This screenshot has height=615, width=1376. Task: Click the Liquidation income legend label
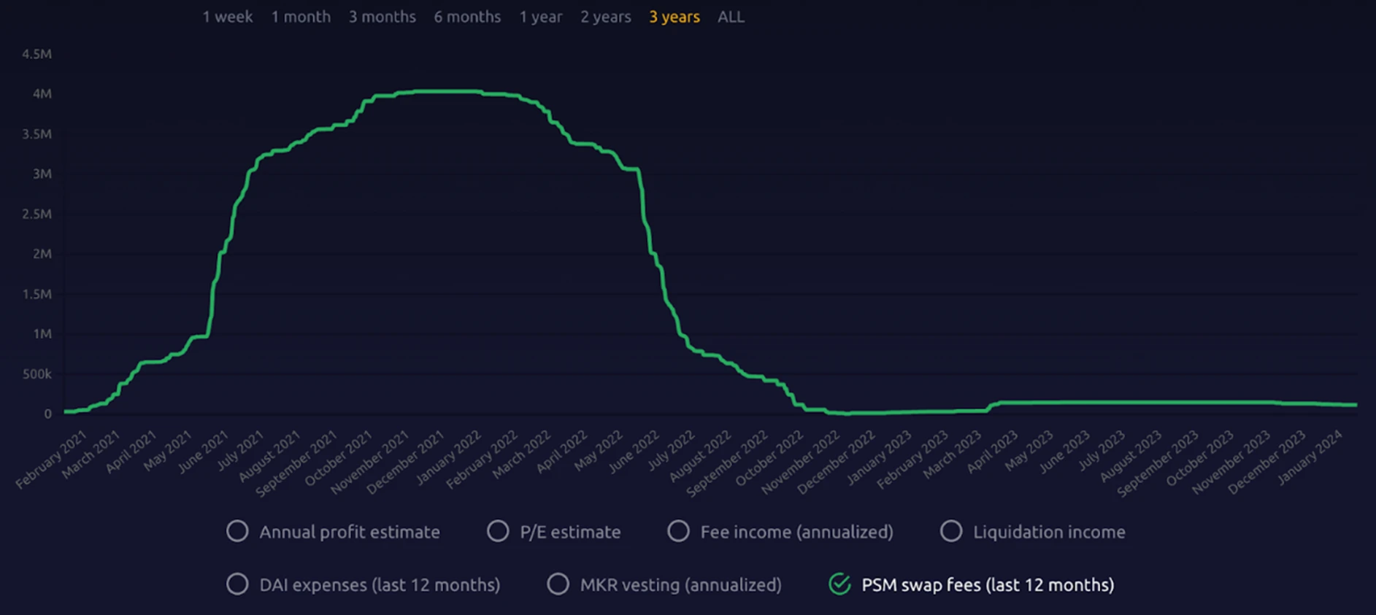click(x=1048, y=532)
